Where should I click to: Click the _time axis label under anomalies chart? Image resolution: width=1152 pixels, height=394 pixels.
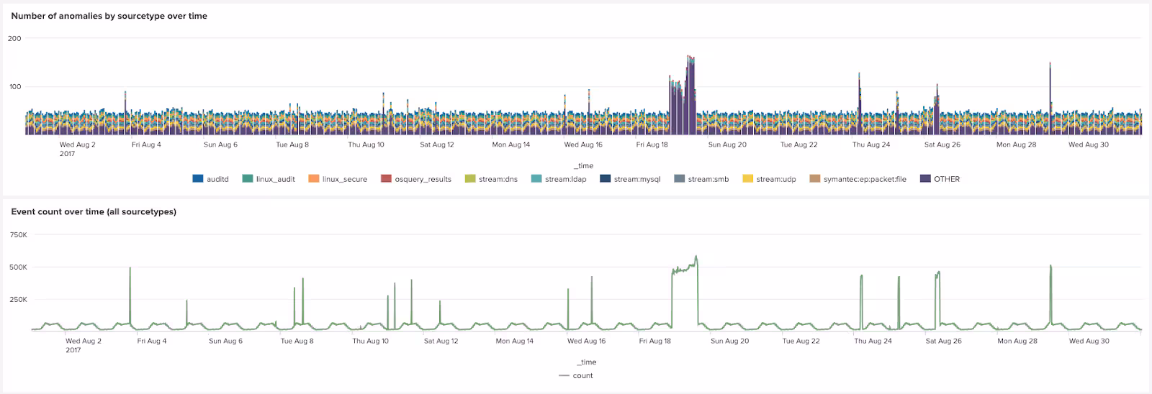point(583,165)
